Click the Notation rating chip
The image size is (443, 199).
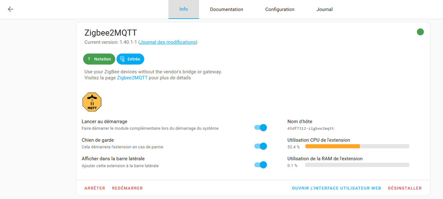pos(99,59)
